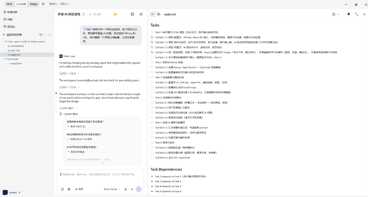
Task: Open spec.md in the file tree
Action: [x=15, y=51]
